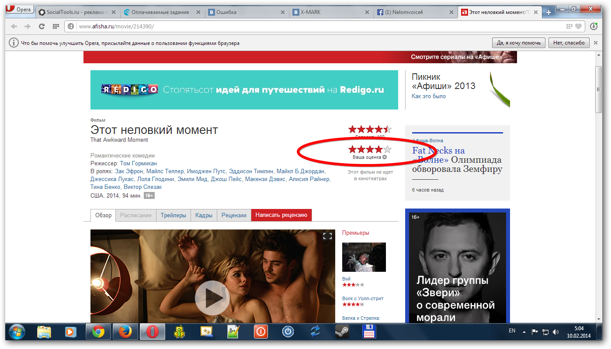Open actor Виктор Слезак link
The width and height of the screenshot is (611, 349).
pos(142,187)
